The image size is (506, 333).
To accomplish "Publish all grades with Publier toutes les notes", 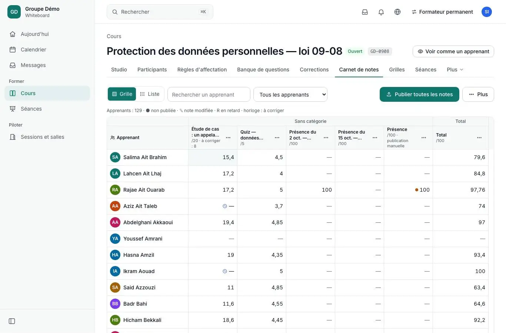I will (x=419, y=94).
